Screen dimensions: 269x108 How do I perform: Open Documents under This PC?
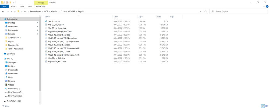point(13,70)
